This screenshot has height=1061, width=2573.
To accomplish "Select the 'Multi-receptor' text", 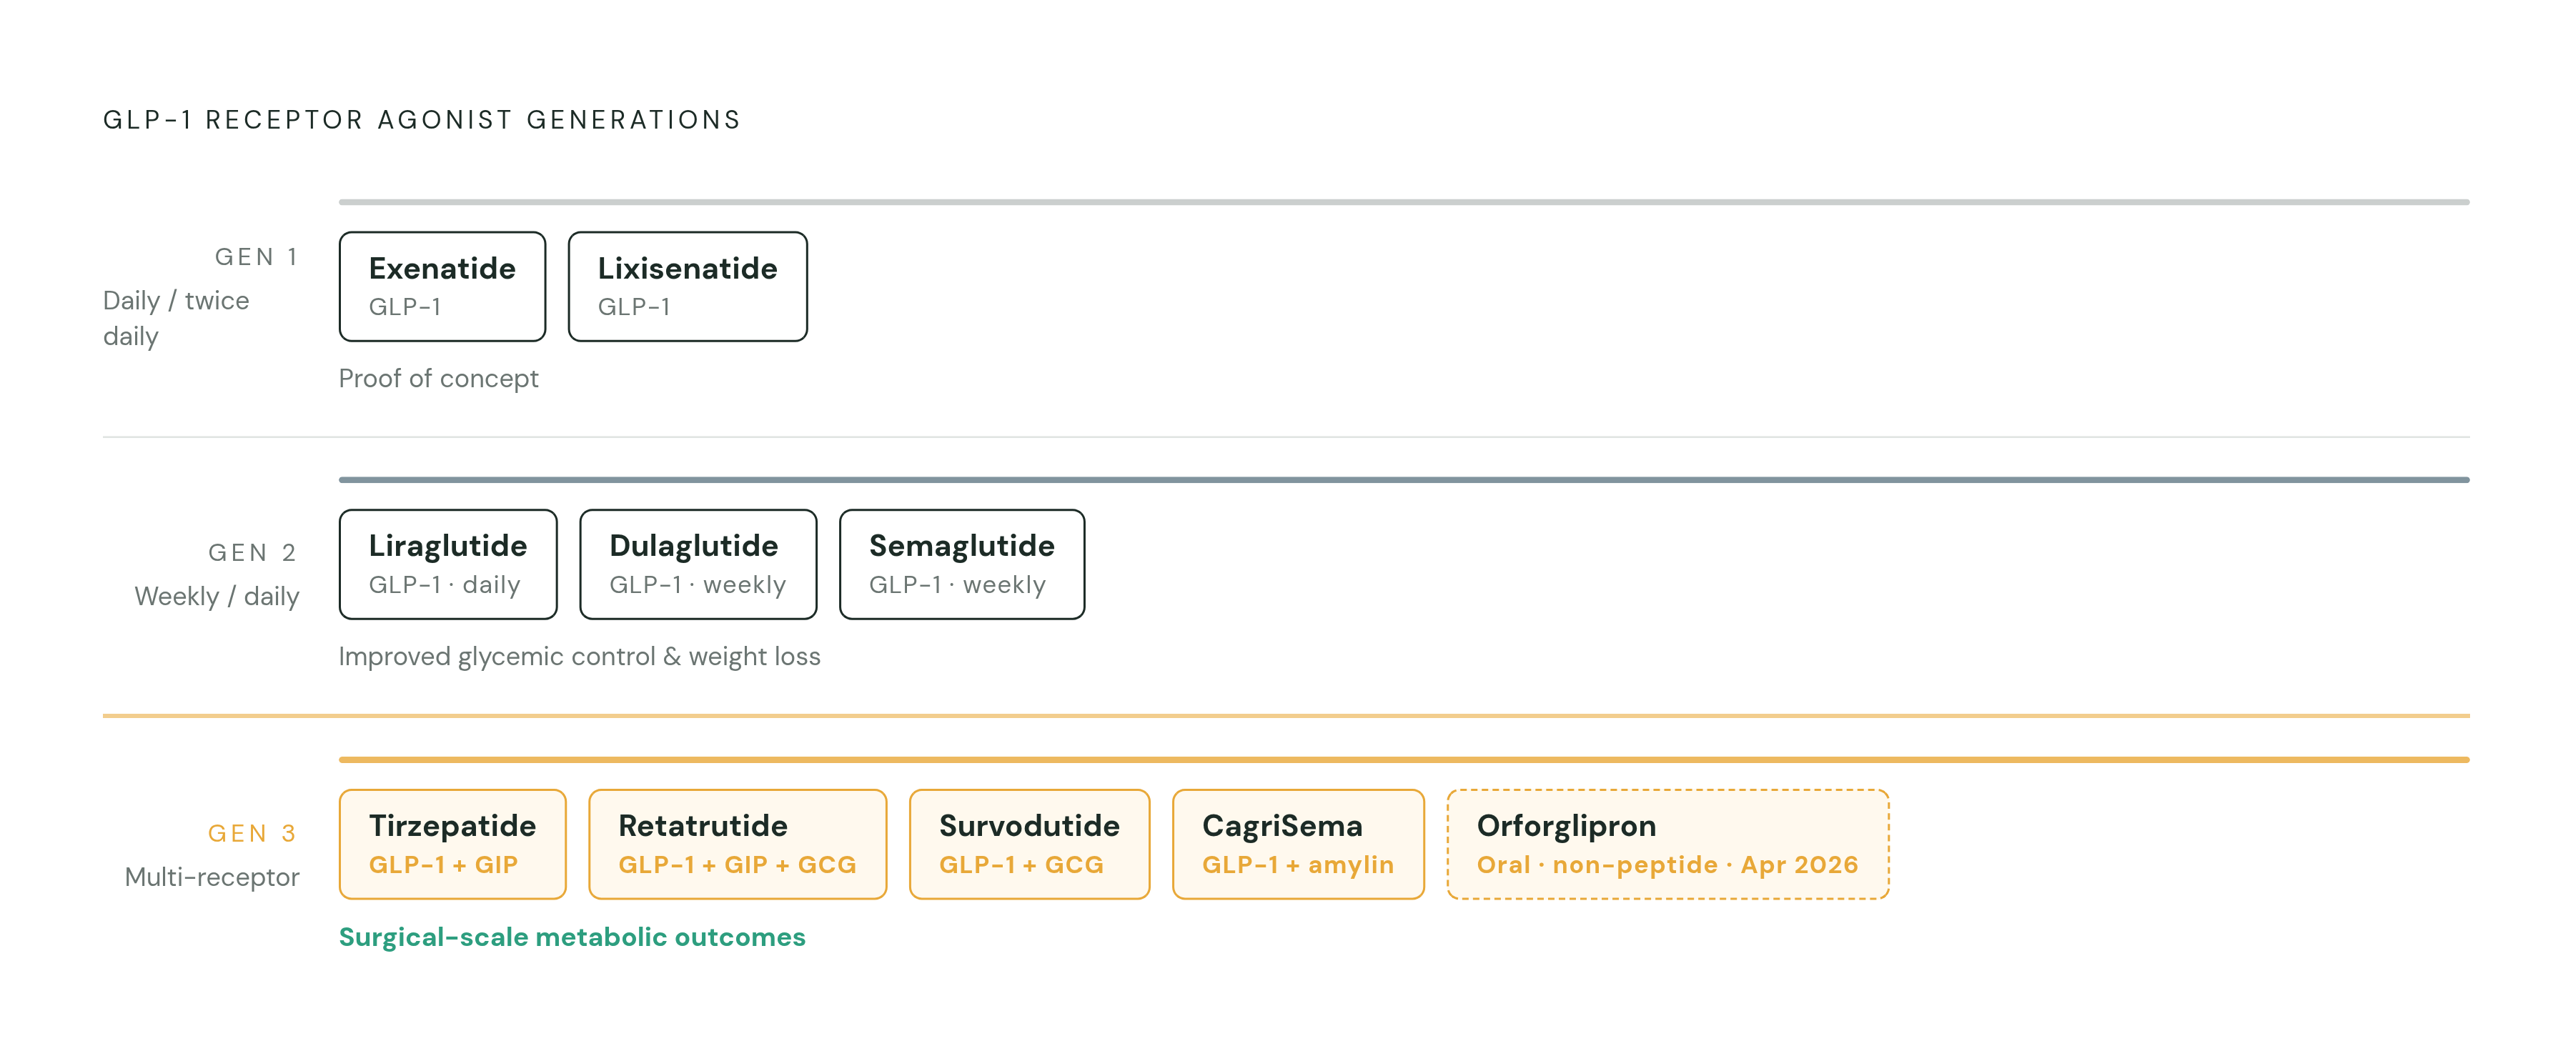I will [212, 877].
